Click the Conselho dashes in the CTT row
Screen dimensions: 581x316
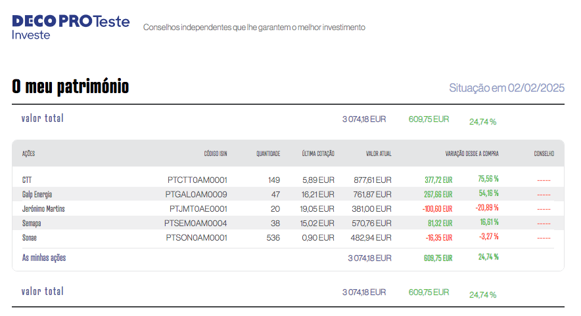coord(544,180)
